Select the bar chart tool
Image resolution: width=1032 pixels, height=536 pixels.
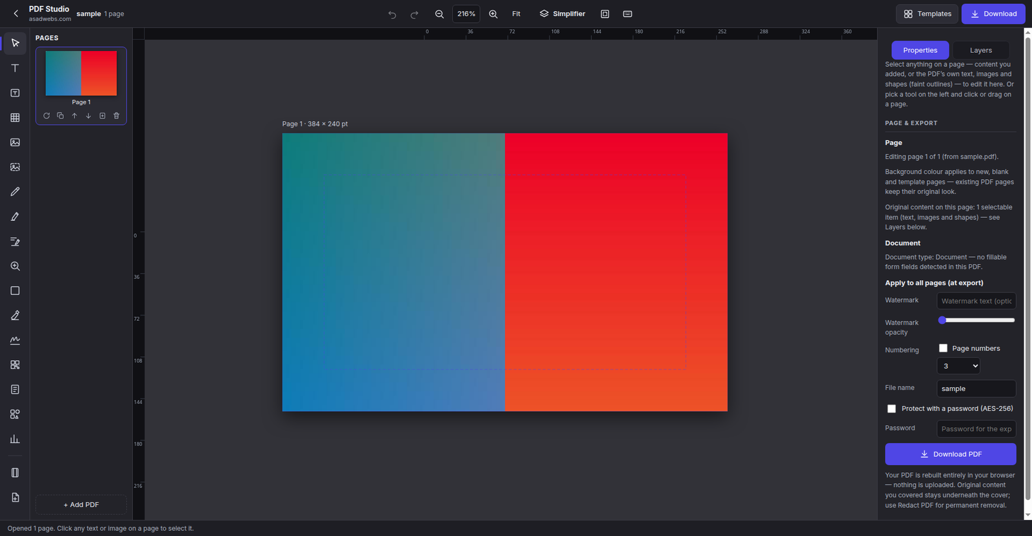15,439
